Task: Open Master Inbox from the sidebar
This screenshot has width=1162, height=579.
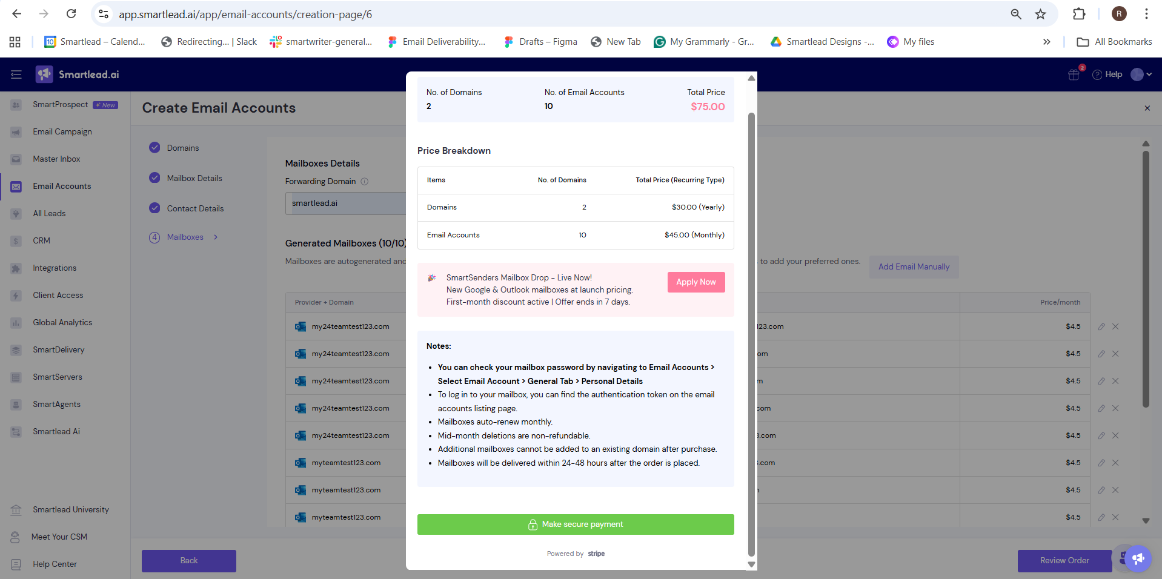Action: (56, 159)
